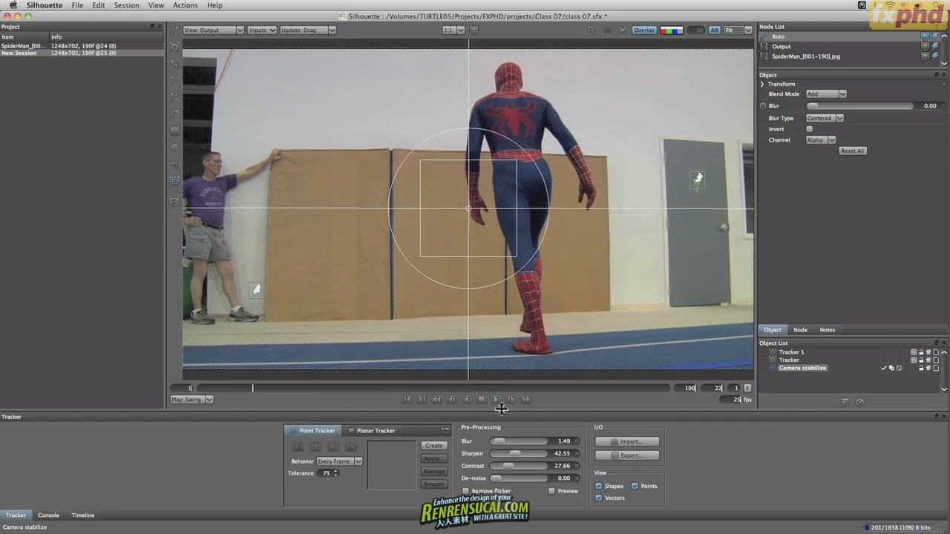The height and width of the screenshot is (534, 950).
Task: Toggle lock for Camera stabilize layer
Action: coord(921,368)
